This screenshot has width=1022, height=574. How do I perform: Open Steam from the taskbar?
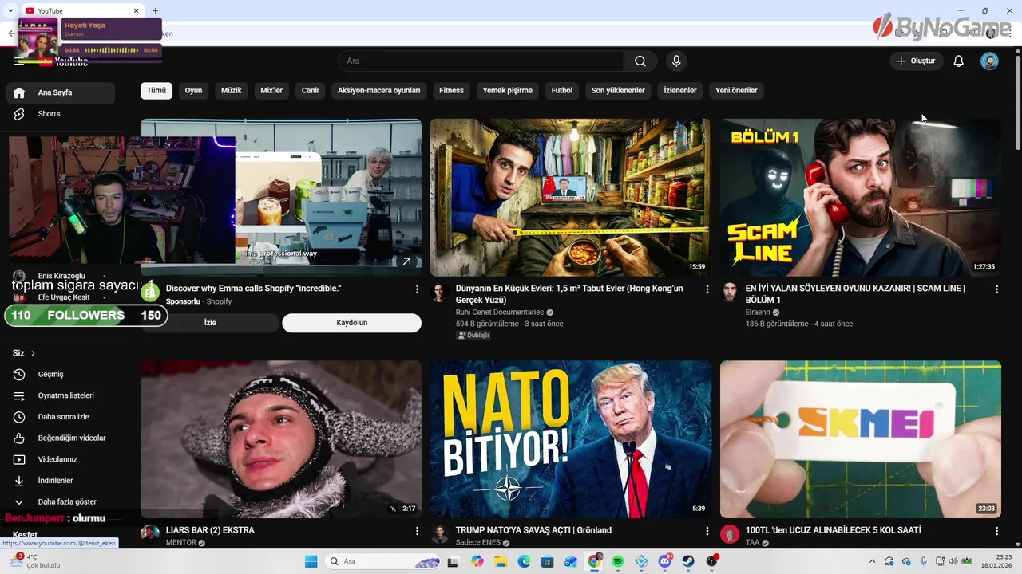(x=688, y=561)
